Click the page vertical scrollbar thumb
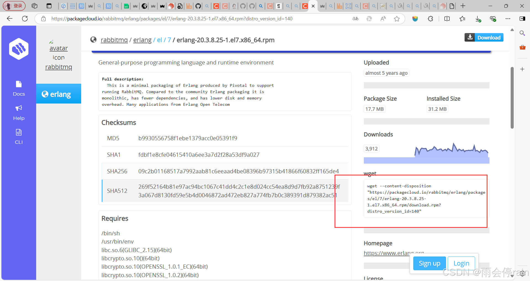This screenshot has height=281, width=530. click(x=512, y=98)
